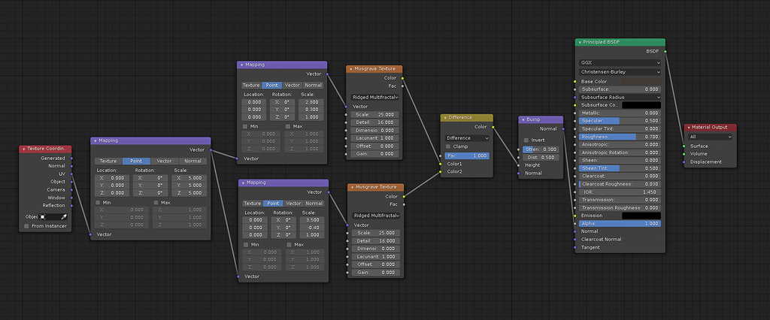Collapse the Material Output node triangle
The width and height of the screenshot is (770, 320).
coord(689,128)
